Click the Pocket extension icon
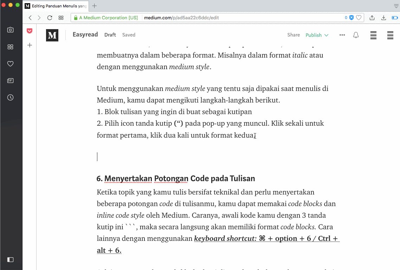The width and height of the screenshot is (400, 270). click(x=30, y=31)
